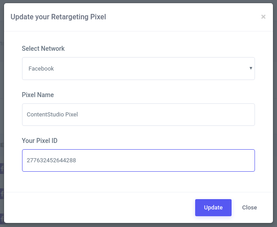Place cursor in the 277632452644288 number
The image size is (277, 227).
(51, 160)
